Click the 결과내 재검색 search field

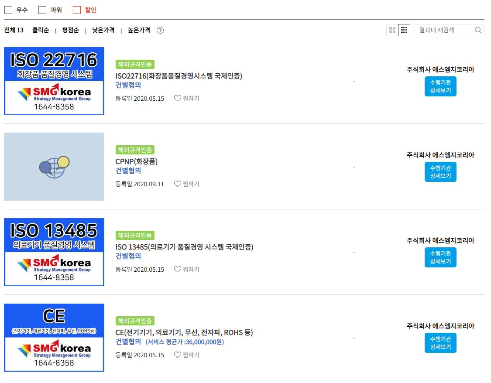[443, 30]
